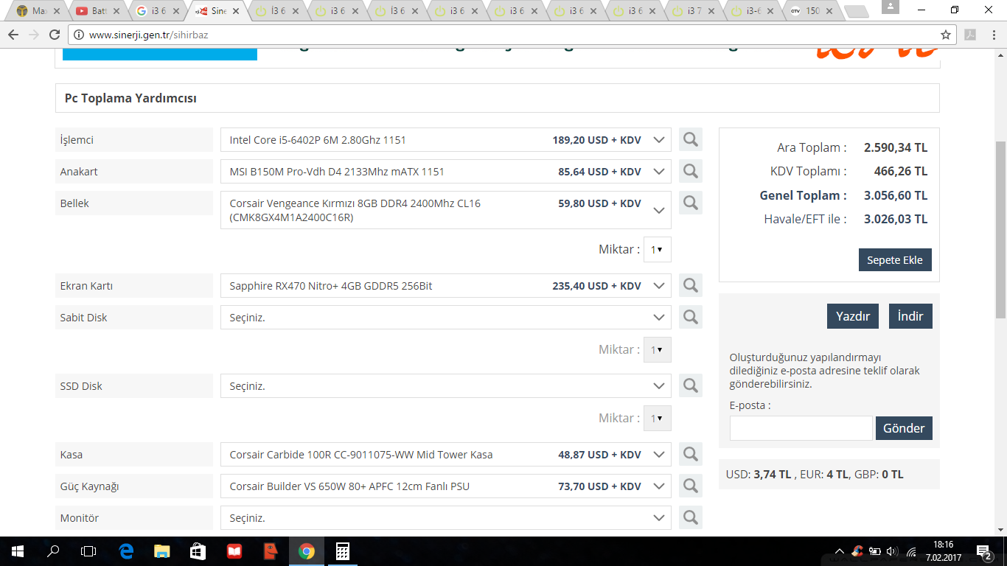Open Windows search from the taskbar
1007x566 pixels.
click(53, 551)
